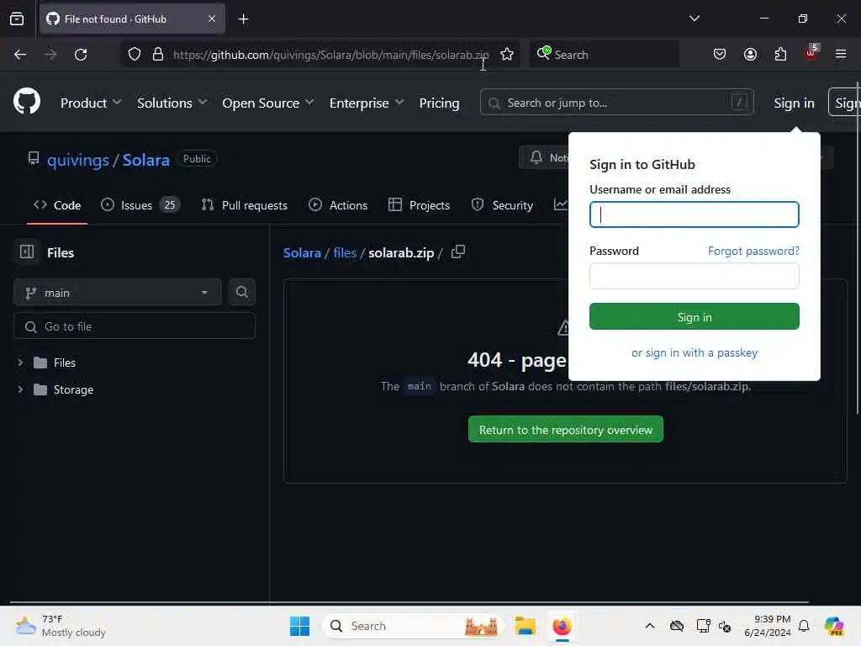Open Pocket save icon in toolbar

[x=720, y=55]
